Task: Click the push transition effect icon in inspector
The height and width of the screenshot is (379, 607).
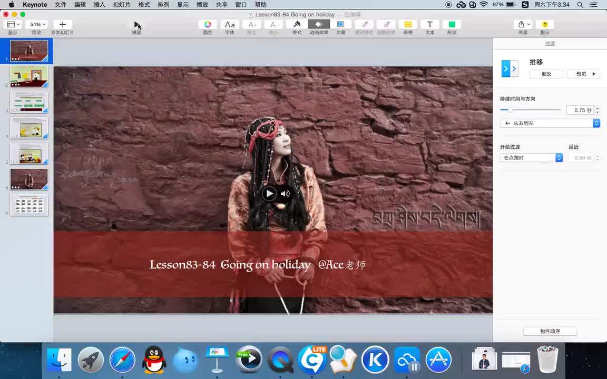Action: (x=510, y=69)
